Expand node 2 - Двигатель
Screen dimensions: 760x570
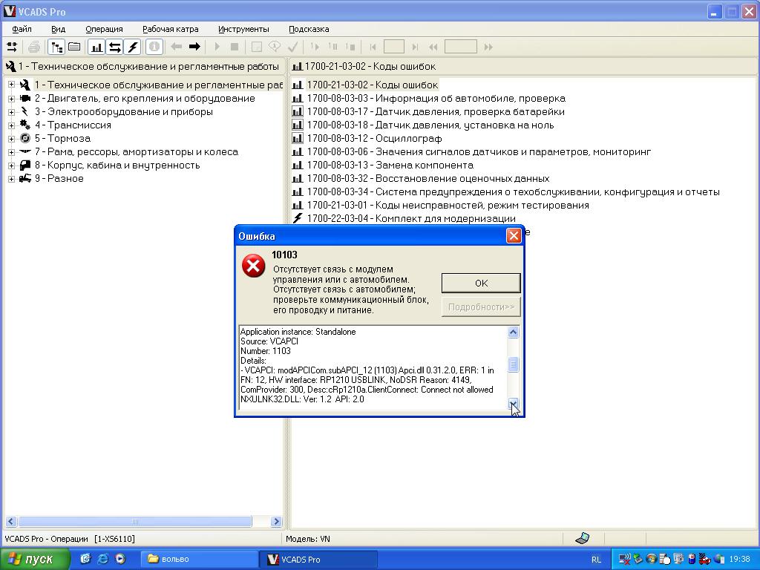tap(11, 99)
